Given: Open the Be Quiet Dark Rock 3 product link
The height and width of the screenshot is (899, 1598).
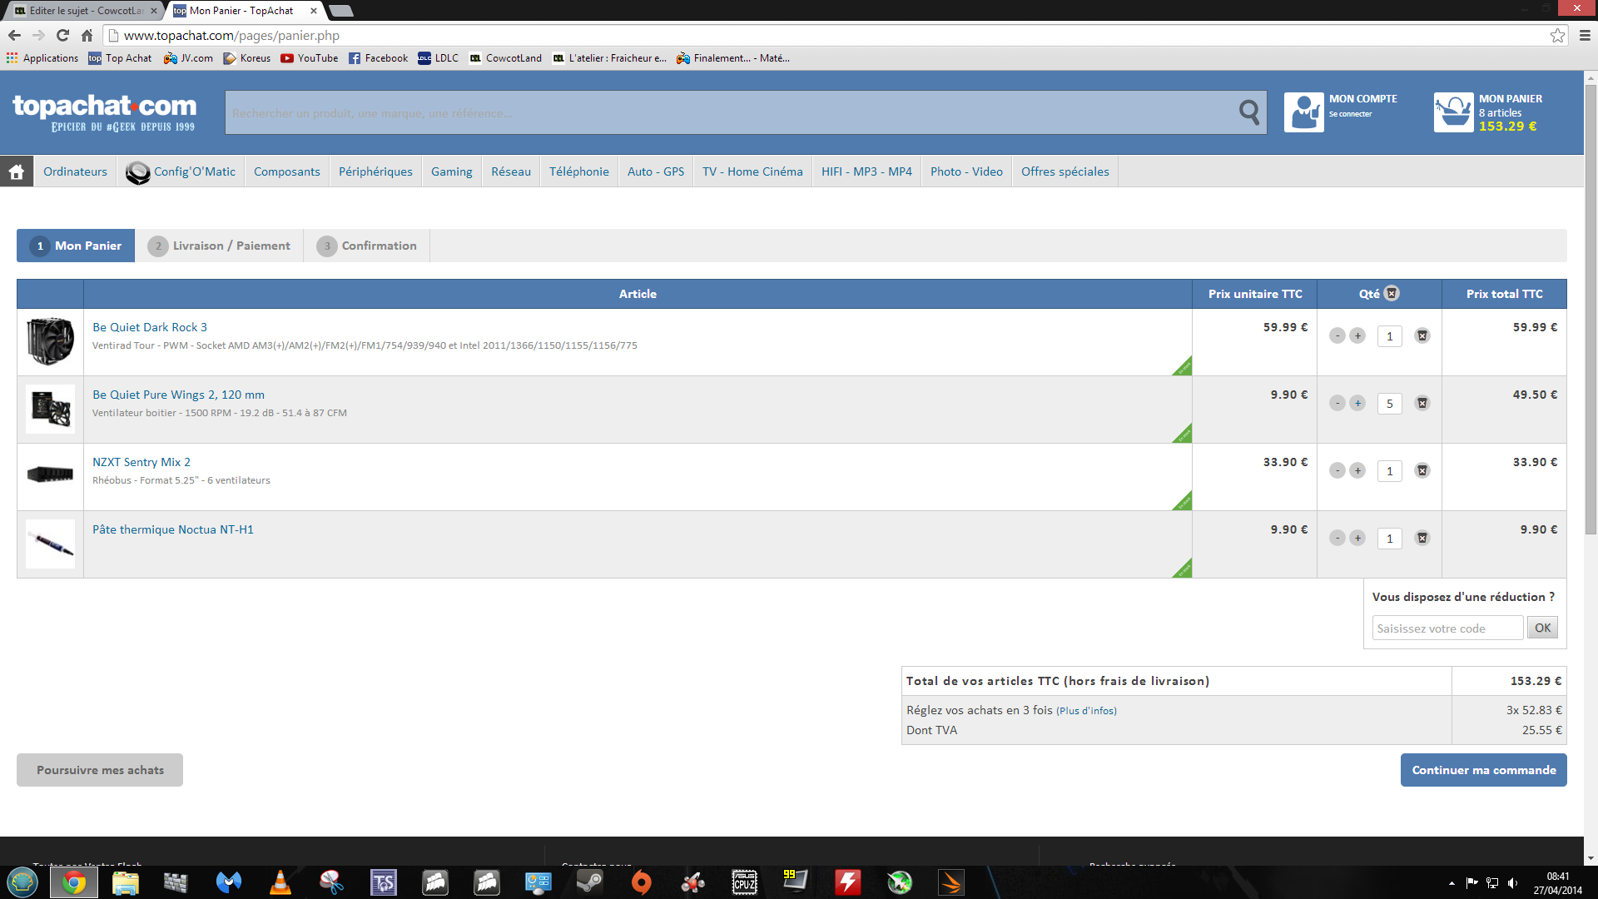Looking at the screenshot, I should (x=150, y=327).
